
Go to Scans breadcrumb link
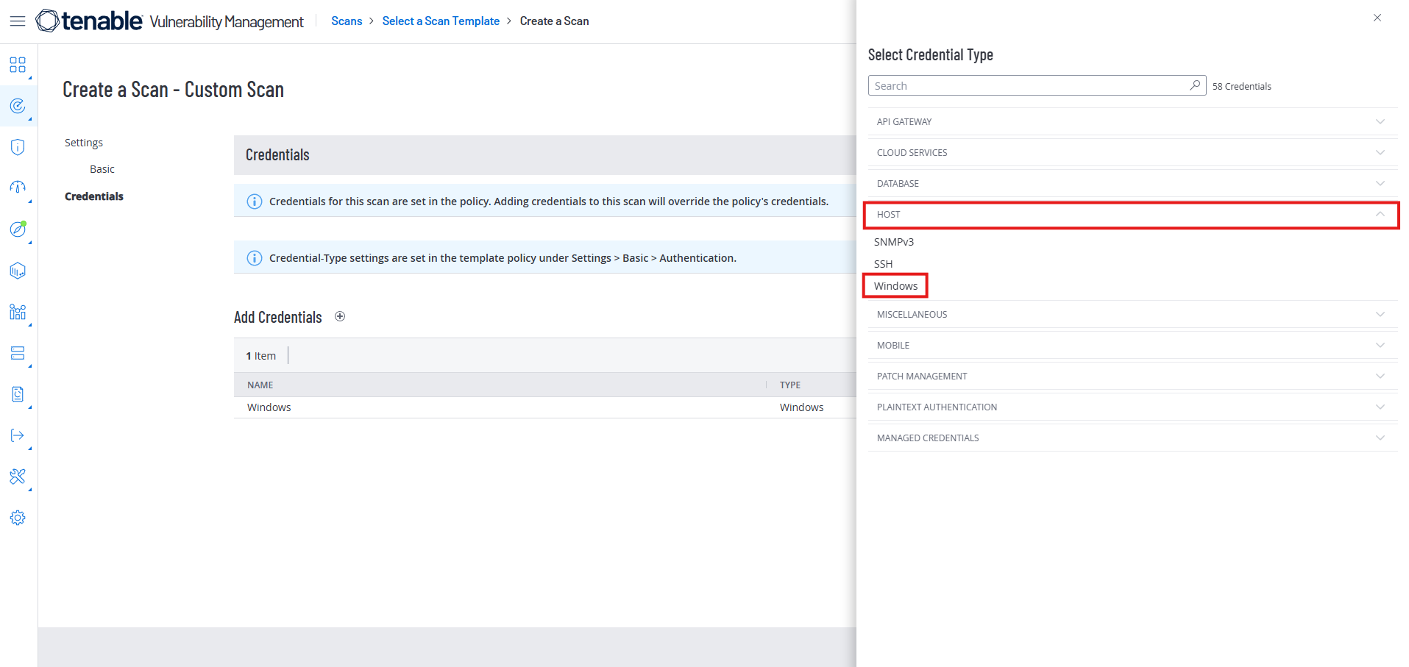(x=347, y=21)
